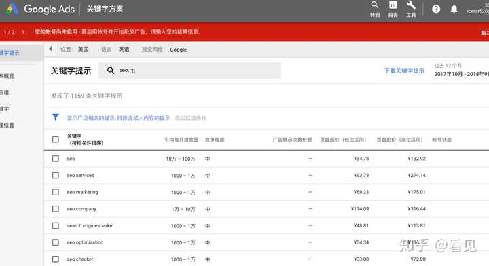The height and width of the screenshot is (266, 489).
Task: Check the box for seo company
Action: [x=56, y=209]
